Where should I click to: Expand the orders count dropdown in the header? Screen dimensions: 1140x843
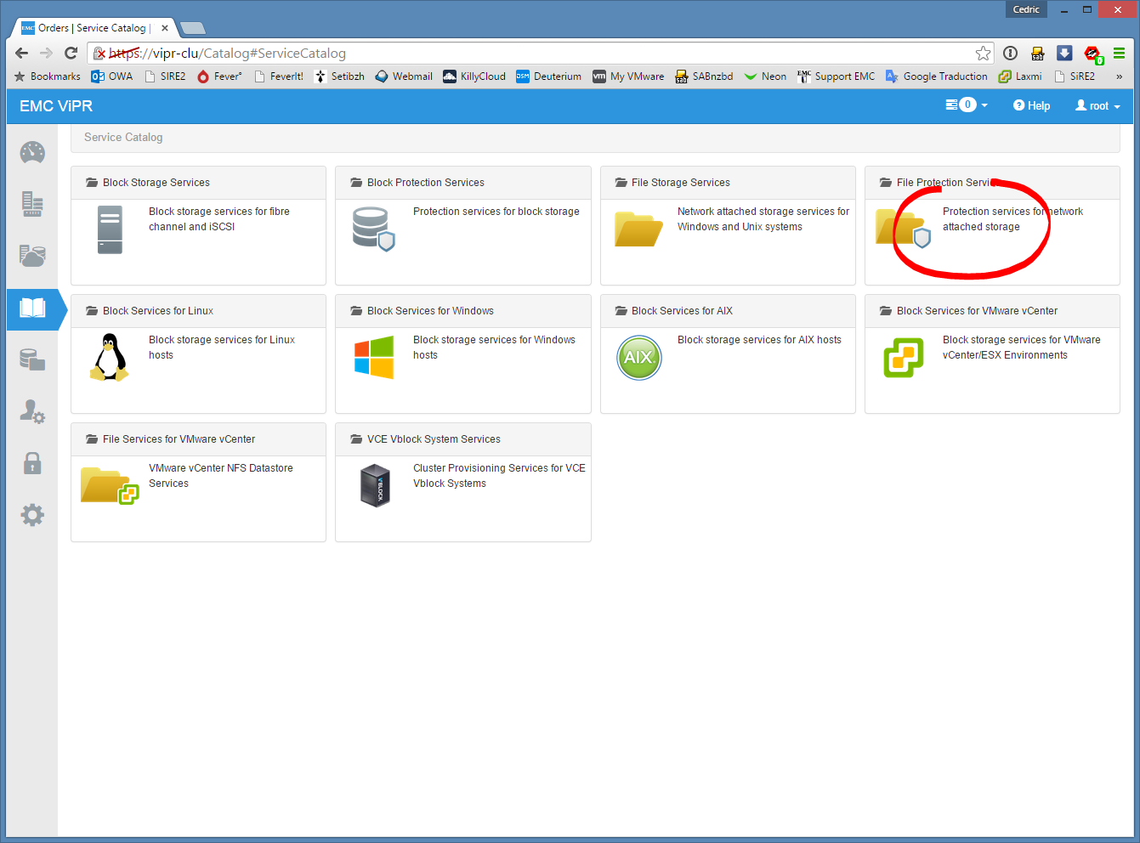point(967,105)
